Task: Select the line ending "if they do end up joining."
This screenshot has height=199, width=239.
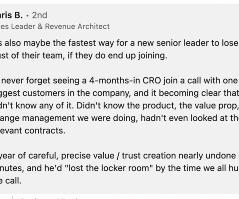Action: pyautogui.click(x=83, y=55)
